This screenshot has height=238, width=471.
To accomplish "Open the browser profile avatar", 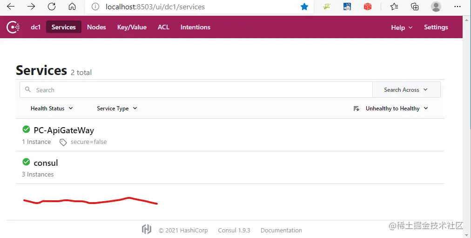I will pos(436,7).
